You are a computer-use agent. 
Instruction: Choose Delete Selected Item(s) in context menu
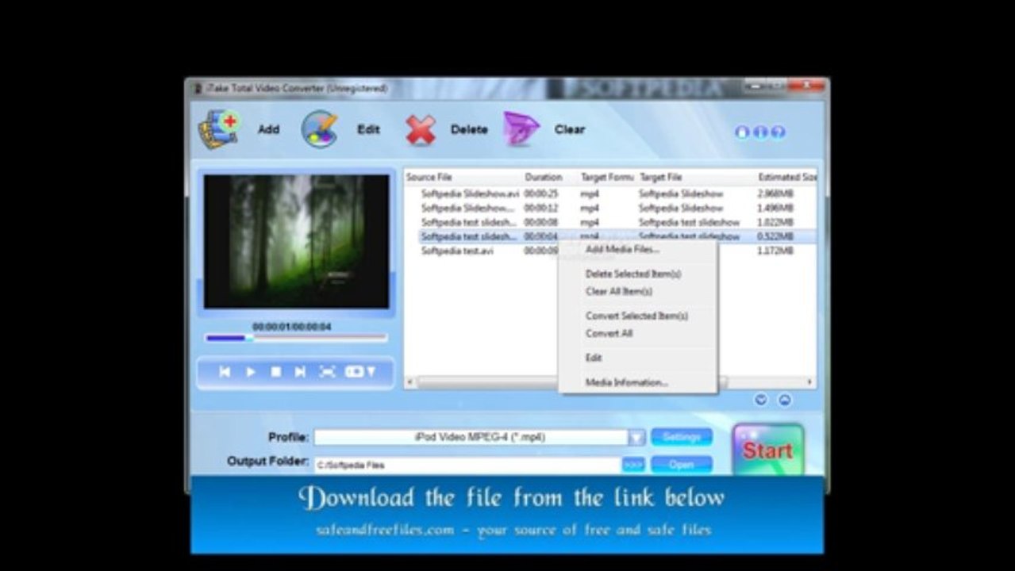[x=633, y=274]
